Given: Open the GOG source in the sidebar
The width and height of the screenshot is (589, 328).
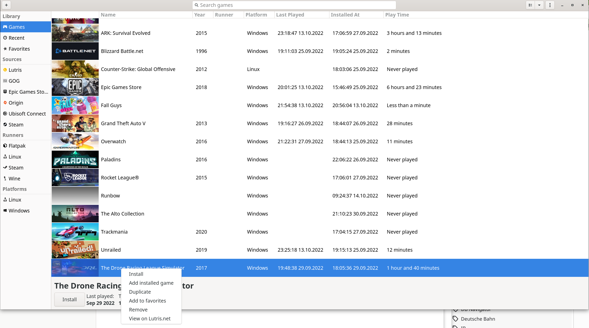Looking at the screenshot, I should coord(14,81).
